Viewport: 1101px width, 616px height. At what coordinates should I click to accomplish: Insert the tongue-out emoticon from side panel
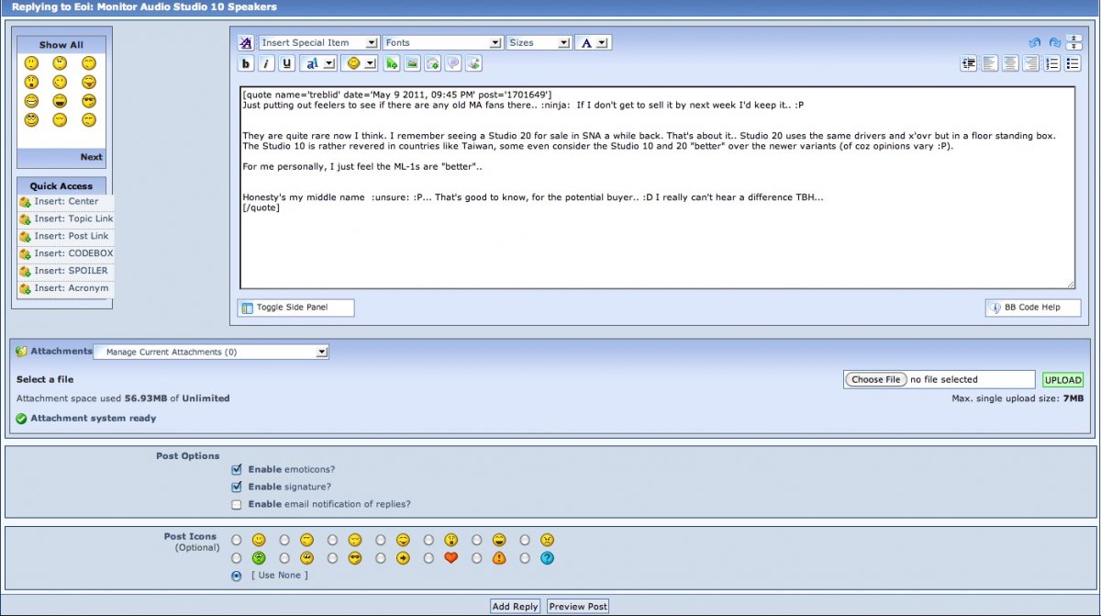point(89,82)
